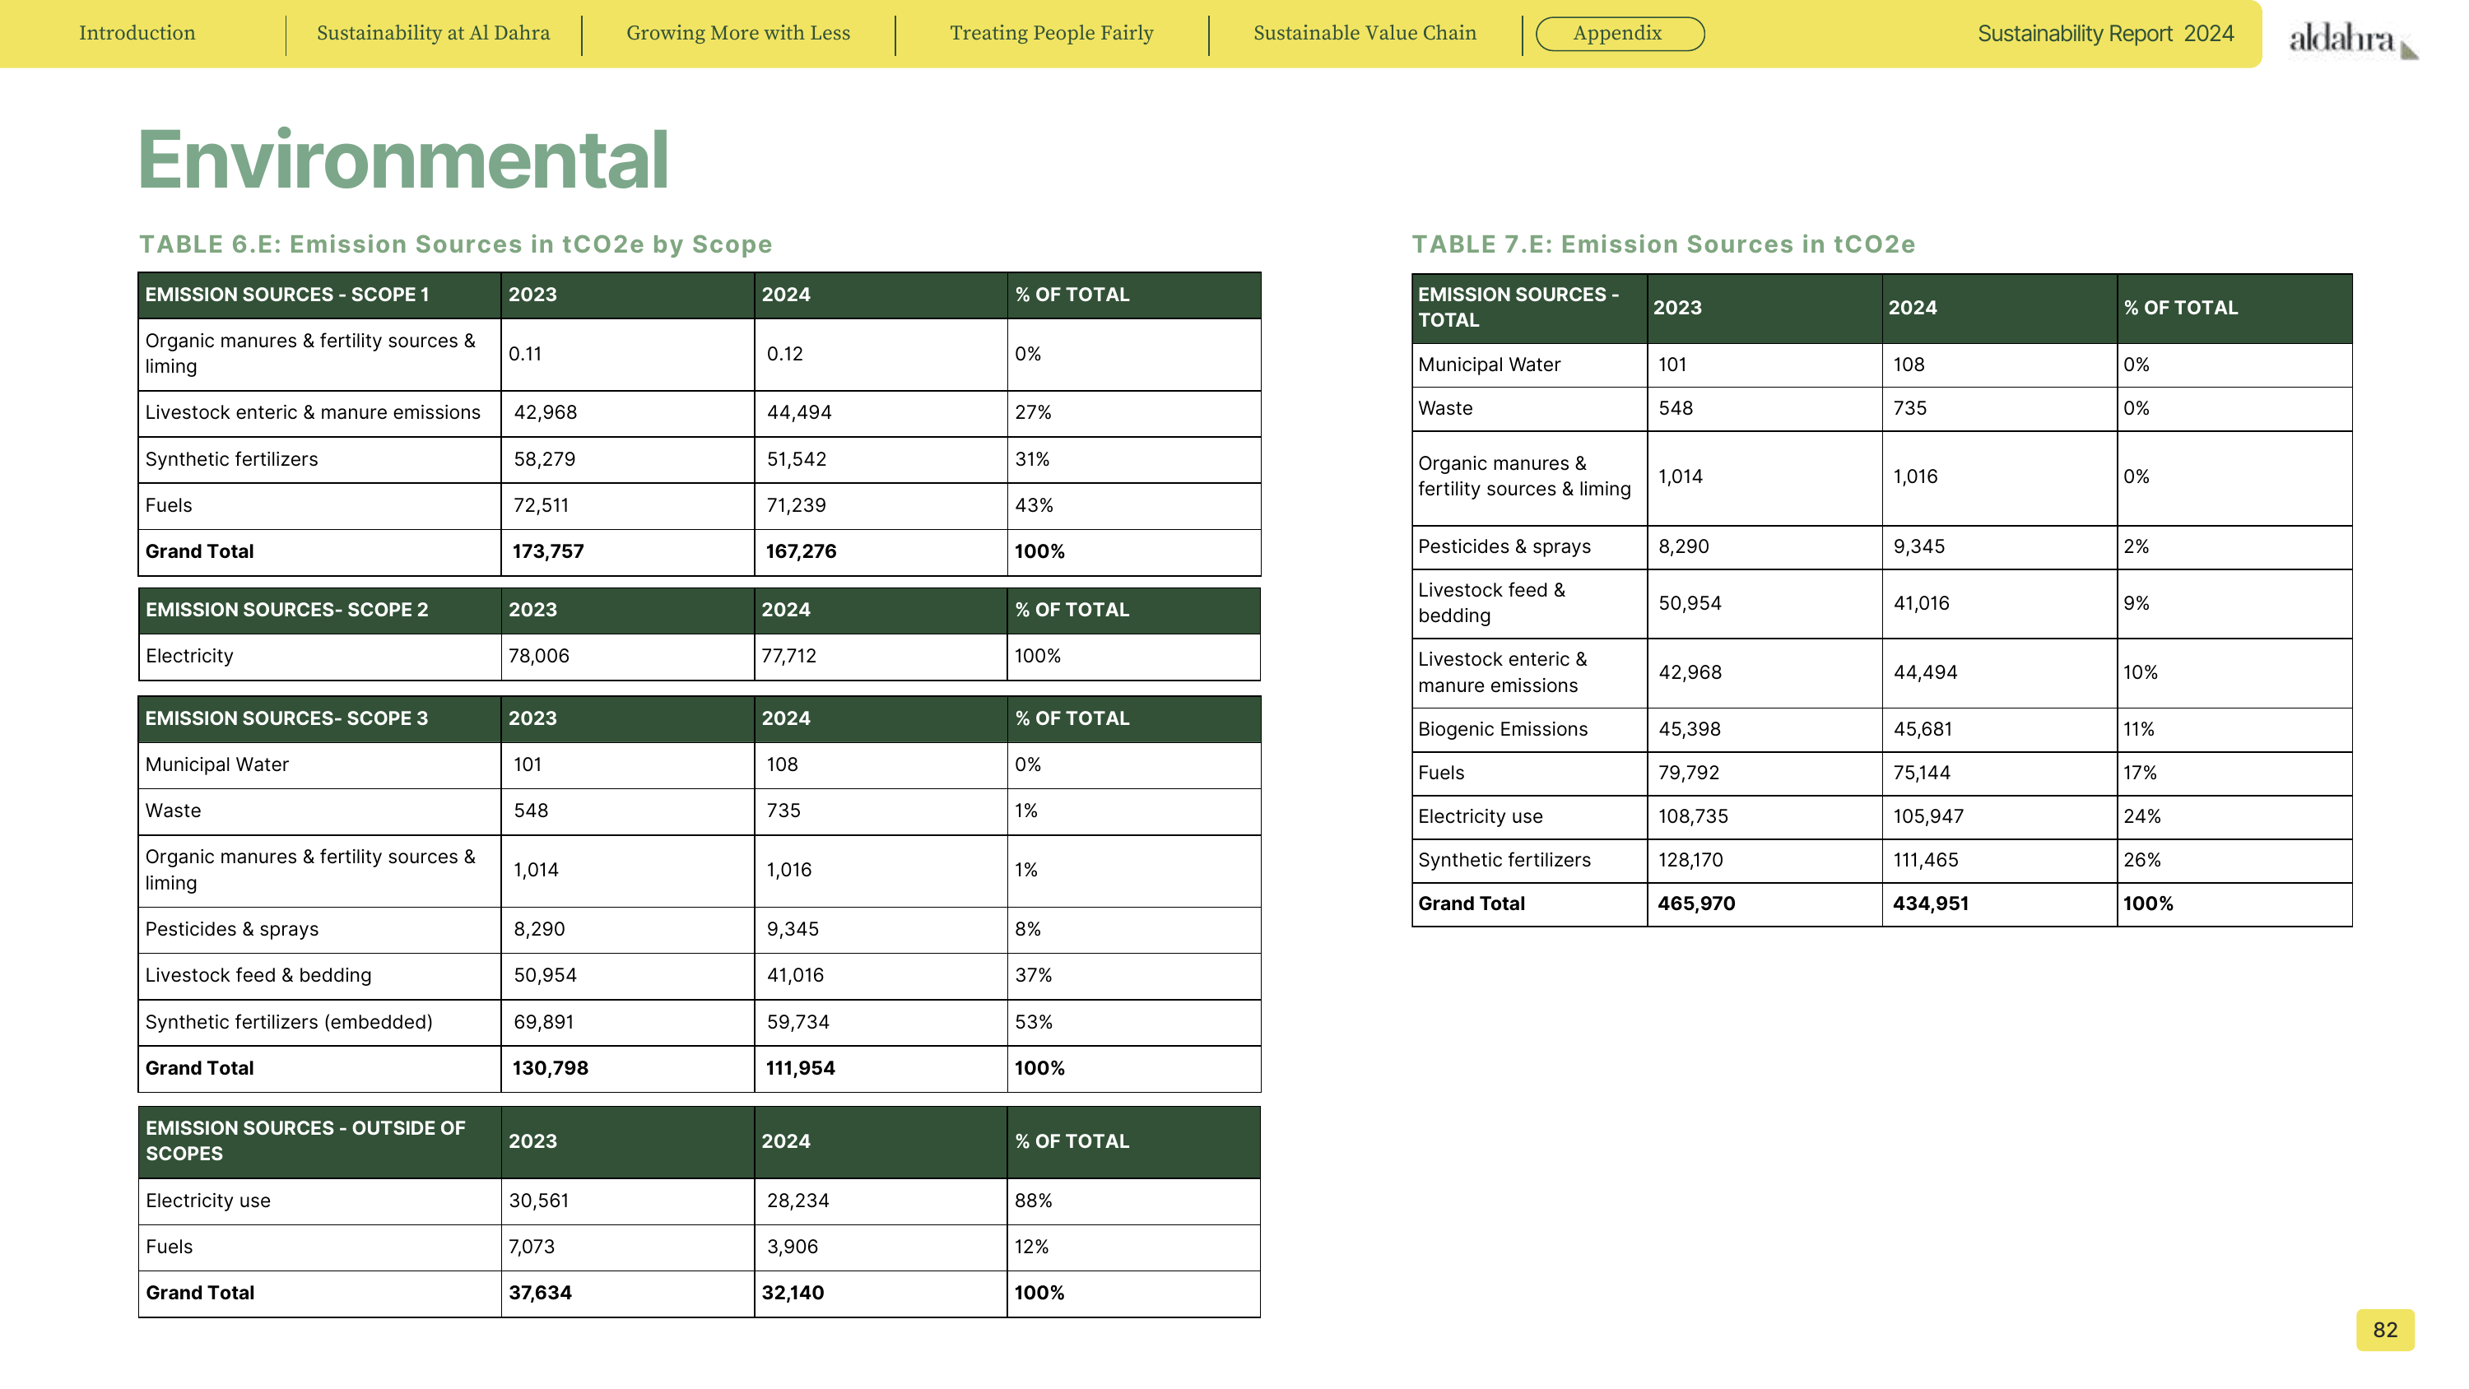The image size is (2469, 1389).
Task: Click Livestock enteric 44,494 in Table 7.E
Action: (1925, 673)
